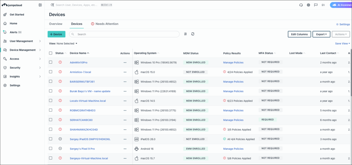Open the support headset icon

tap(301, 5)
